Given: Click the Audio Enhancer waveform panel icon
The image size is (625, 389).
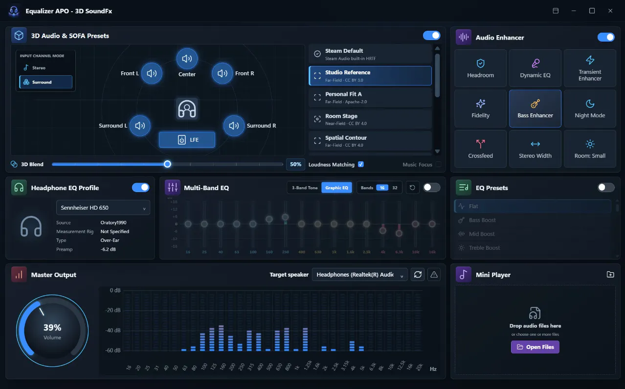Looking at the screenshot, I should click(464, 37).
